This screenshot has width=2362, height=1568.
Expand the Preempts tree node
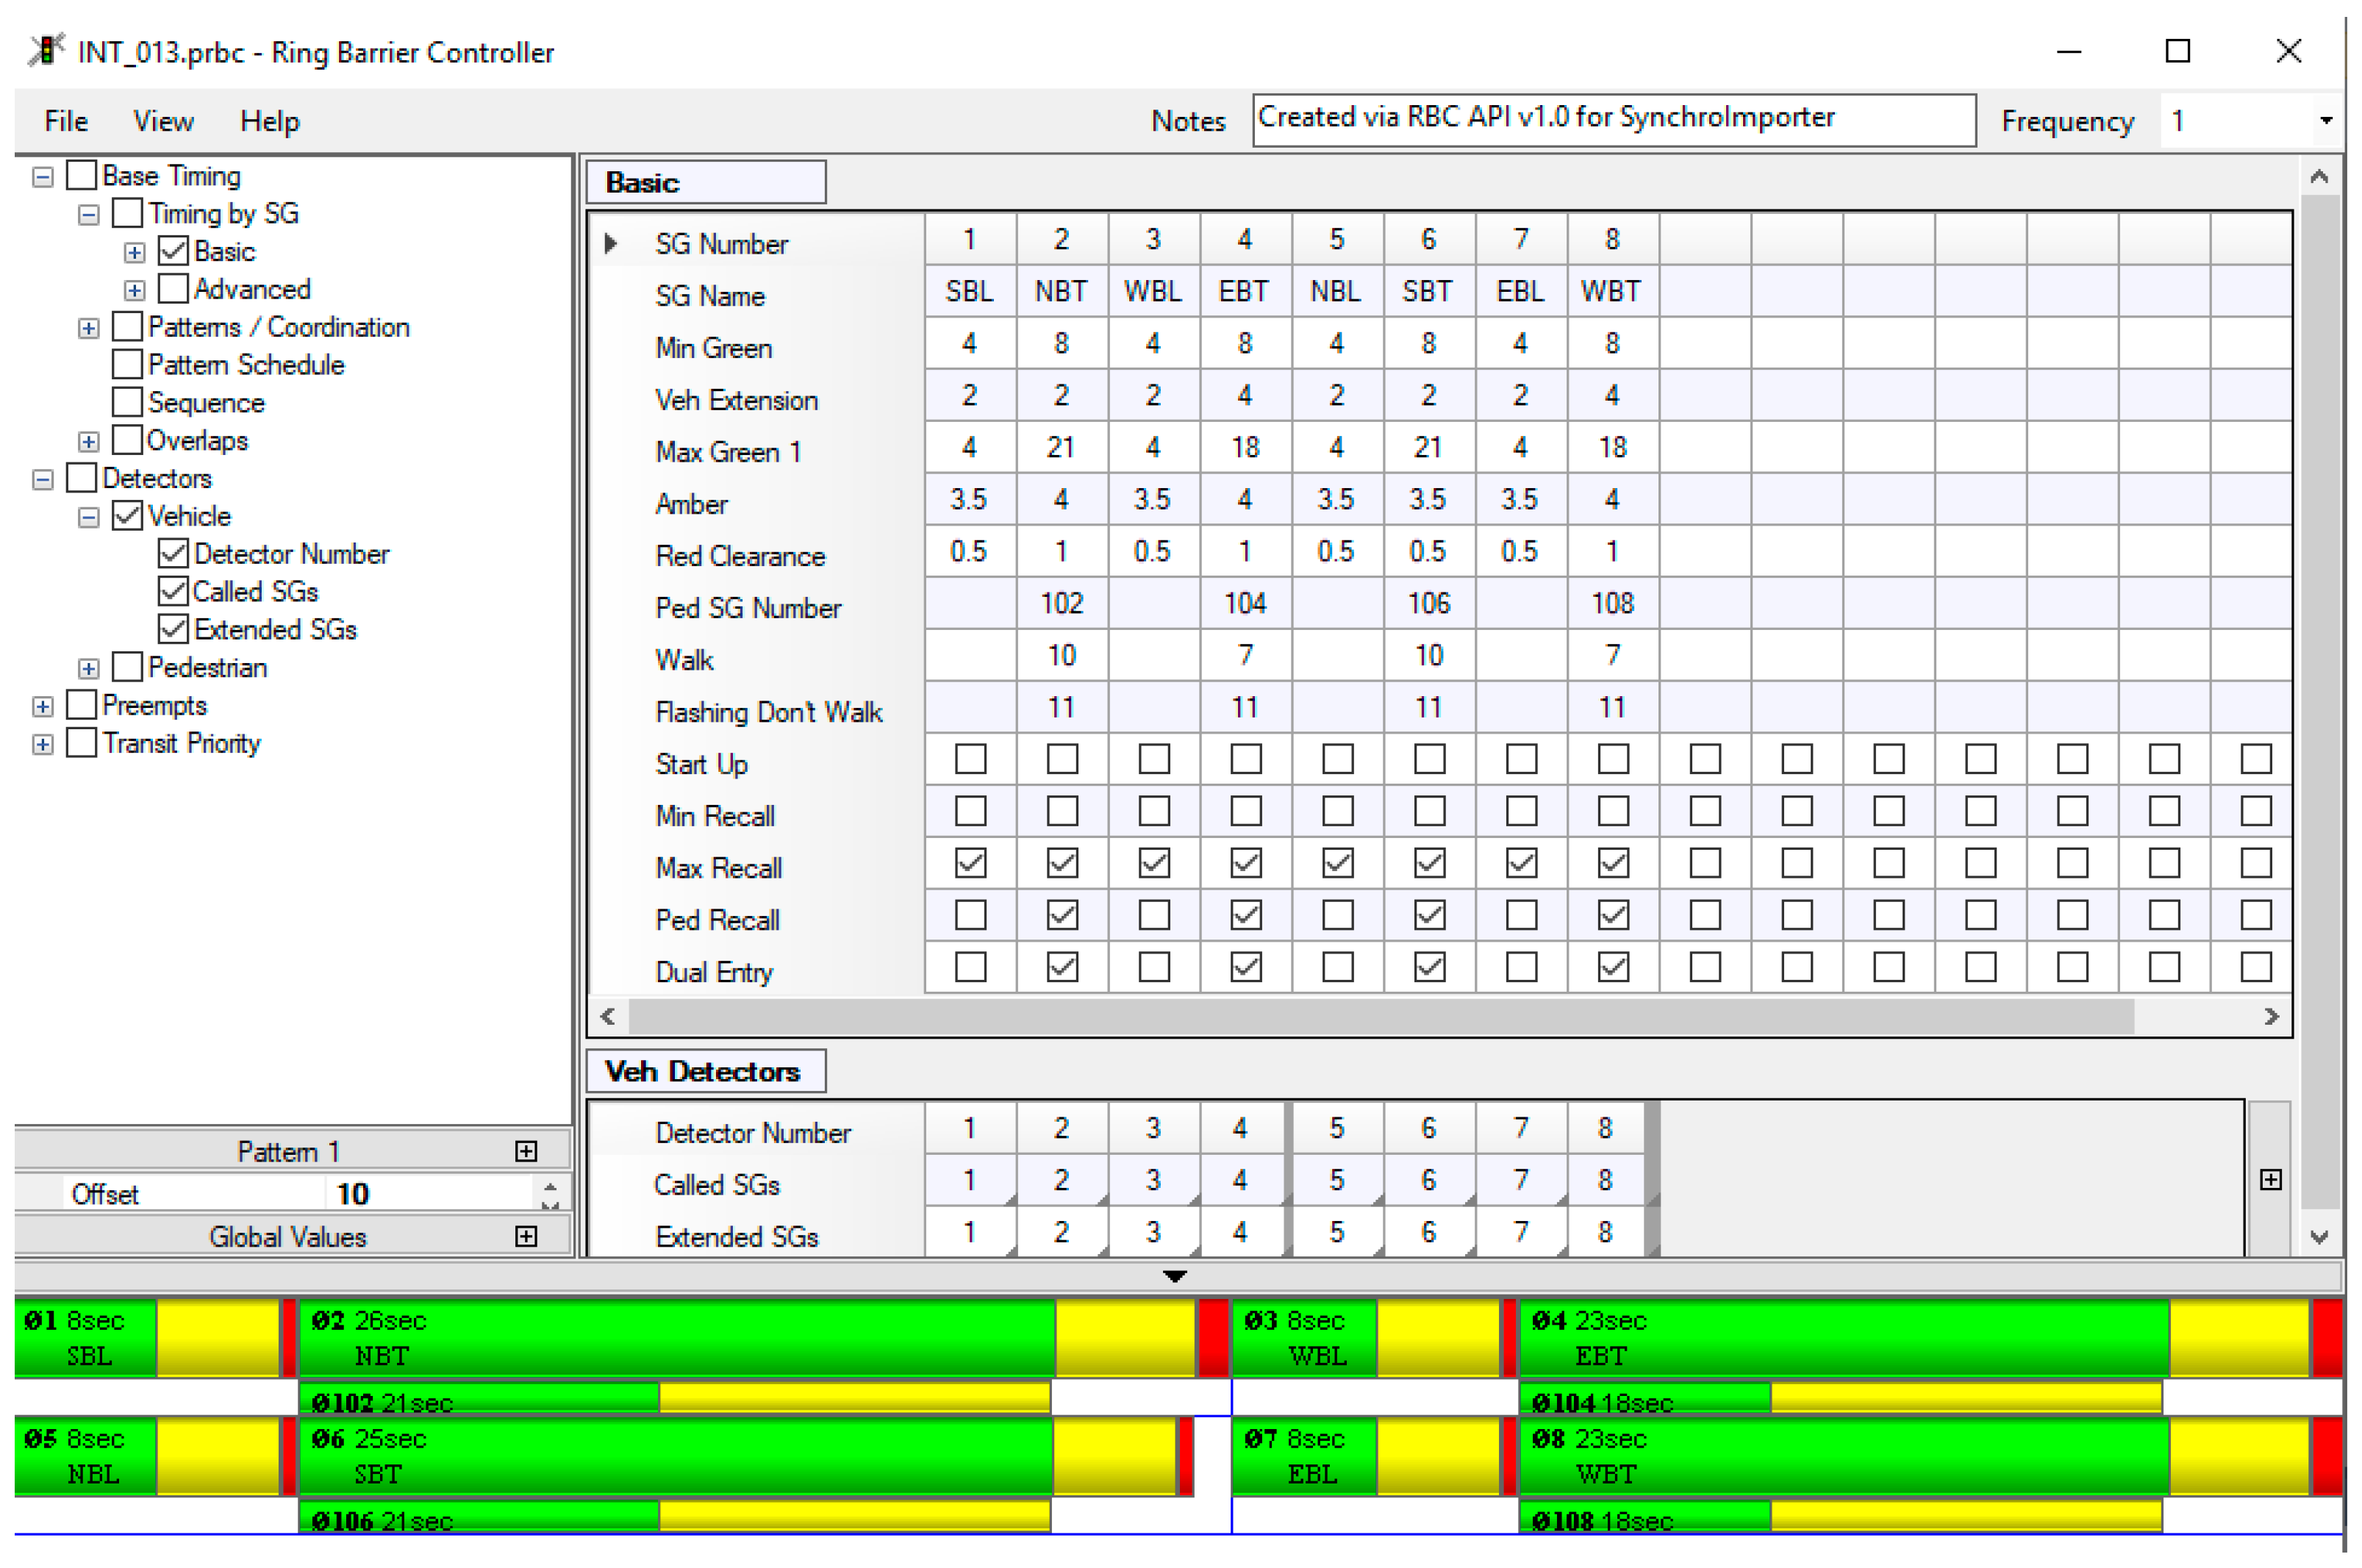click(x=42, y=707)
